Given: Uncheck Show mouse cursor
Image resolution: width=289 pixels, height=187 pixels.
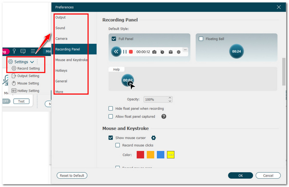Looking at the screenshot, I should coord(111,138).
